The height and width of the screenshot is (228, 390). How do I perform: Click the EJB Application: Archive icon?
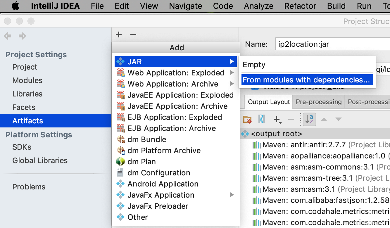tap(121, 128)
